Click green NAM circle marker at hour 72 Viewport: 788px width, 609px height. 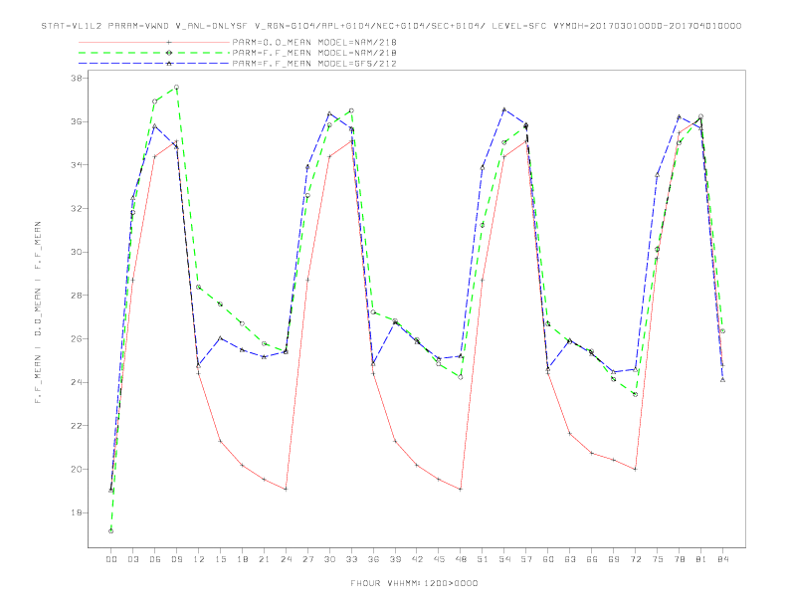(635, 394)
